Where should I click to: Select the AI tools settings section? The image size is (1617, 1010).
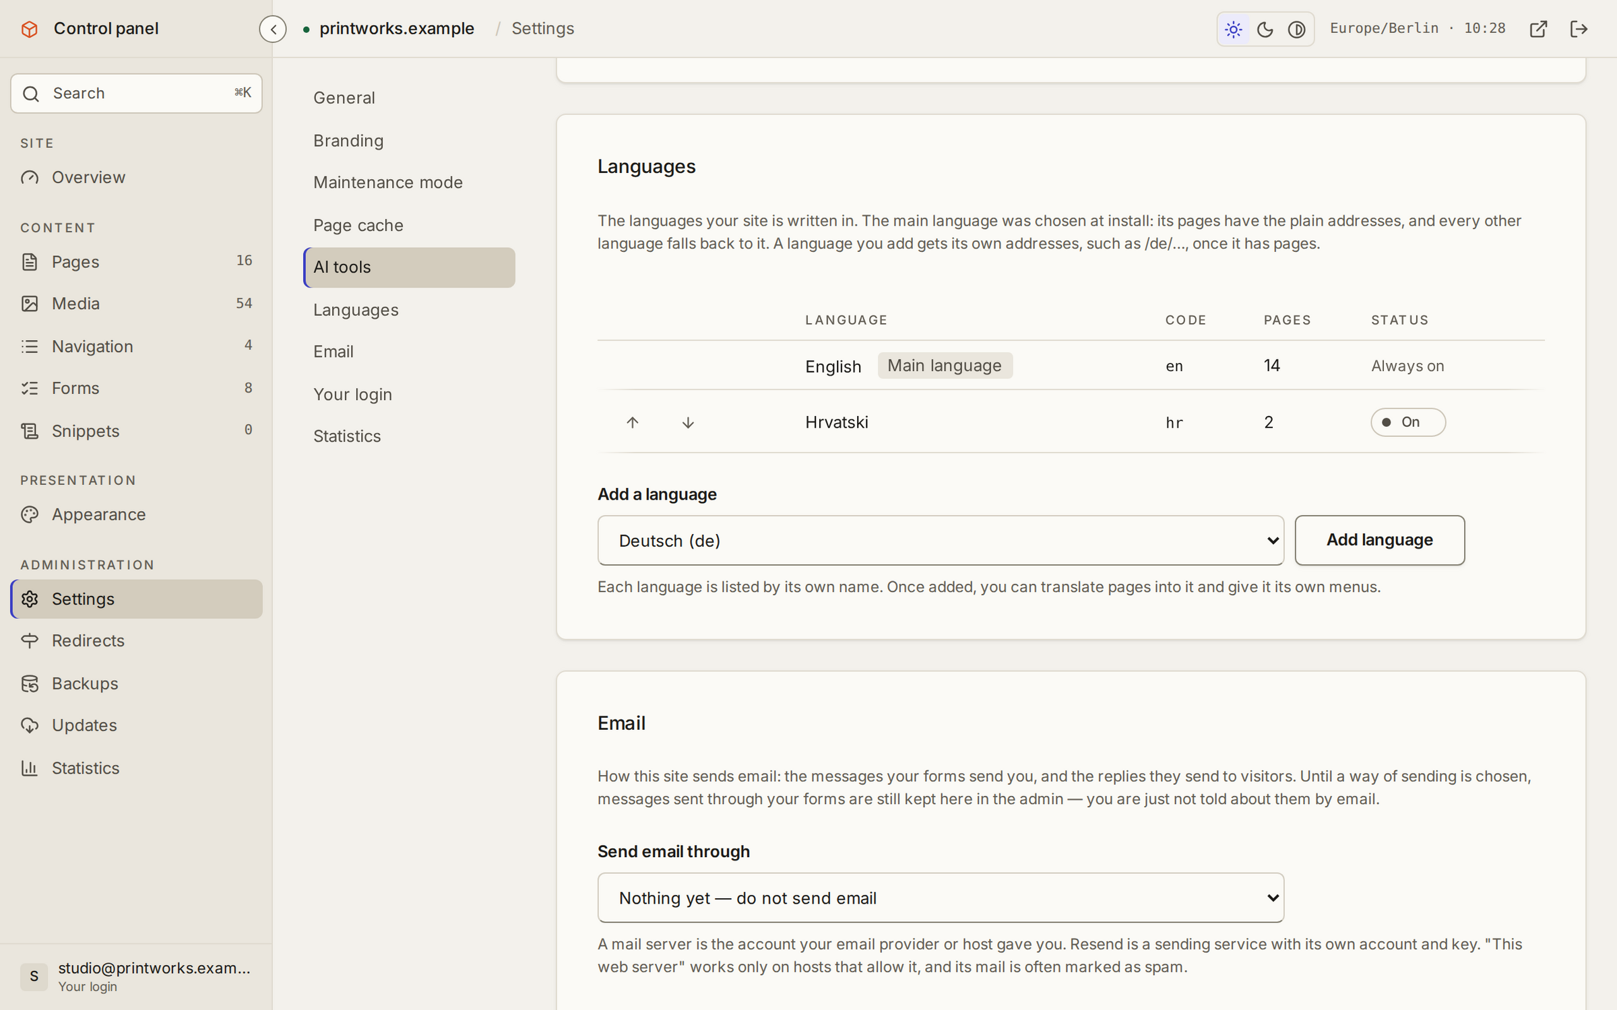coord(410,267)
